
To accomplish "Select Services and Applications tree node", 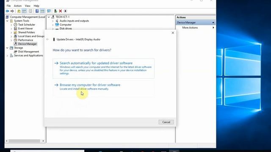I will pos(28,55).
